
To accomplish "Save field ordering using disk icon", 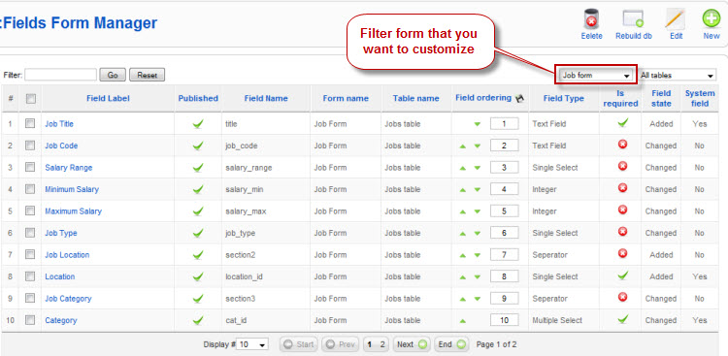I will click(x=520, y=98).
